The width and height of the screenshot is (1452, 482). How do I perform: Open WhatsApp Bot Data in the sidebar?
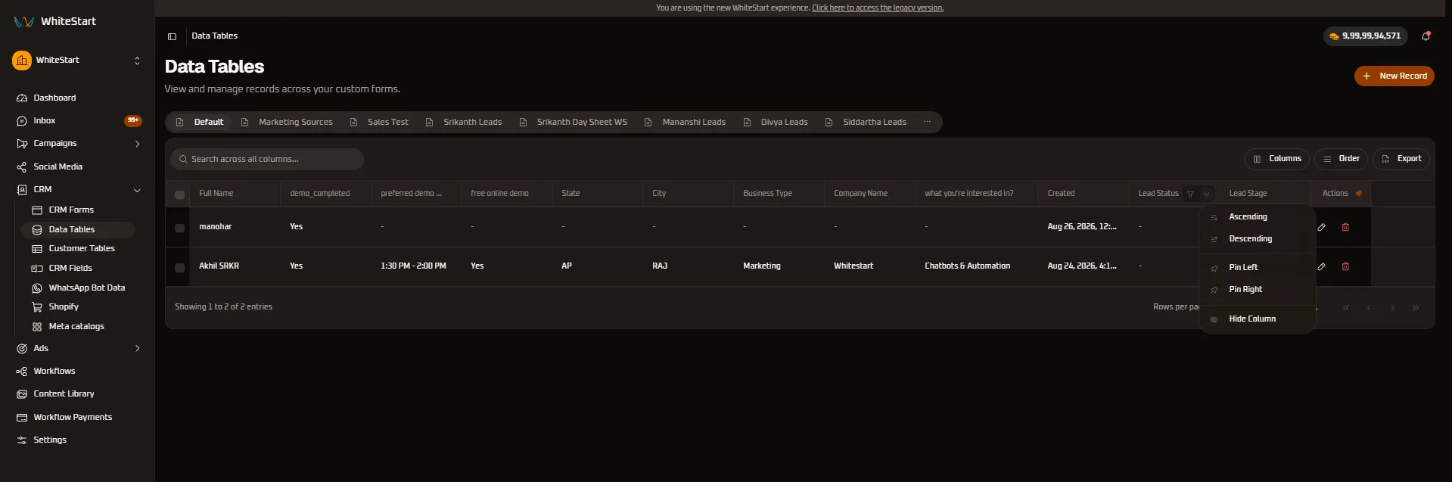coord(86,288)
